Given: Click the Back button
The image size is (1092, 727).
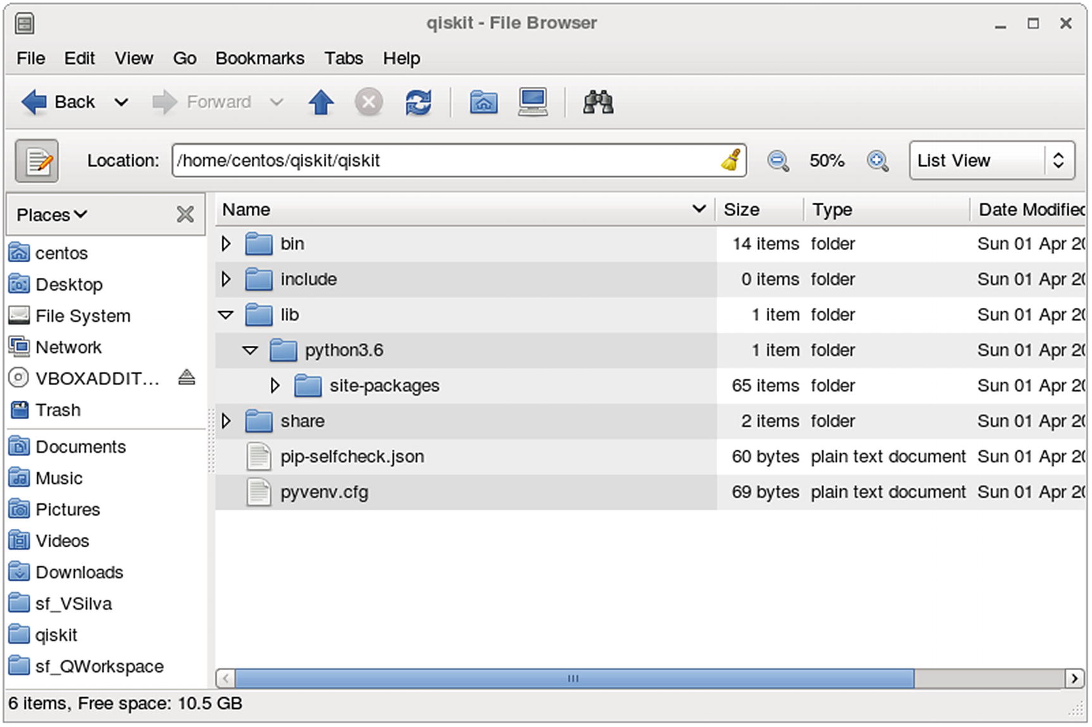Looking at the screenshot, I should coord(60,102).
